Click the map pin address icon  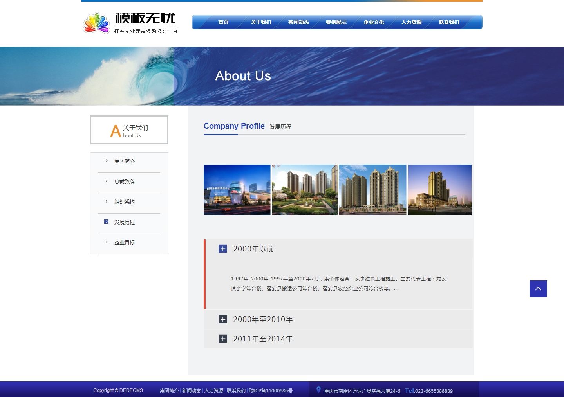point(318,390)
